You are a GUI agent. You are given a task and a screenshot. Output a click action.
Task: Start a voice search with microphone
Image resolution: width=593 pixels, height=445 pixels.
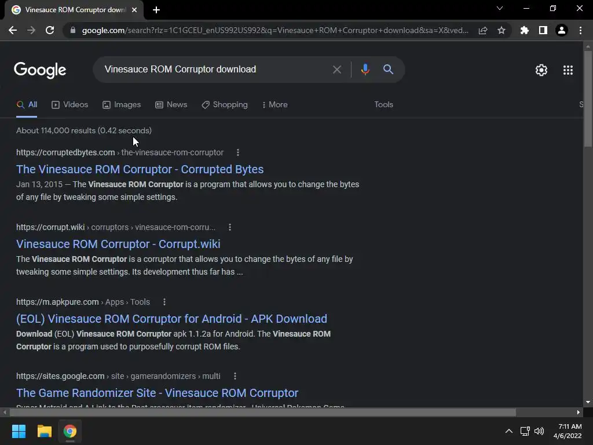click(365, 70)
